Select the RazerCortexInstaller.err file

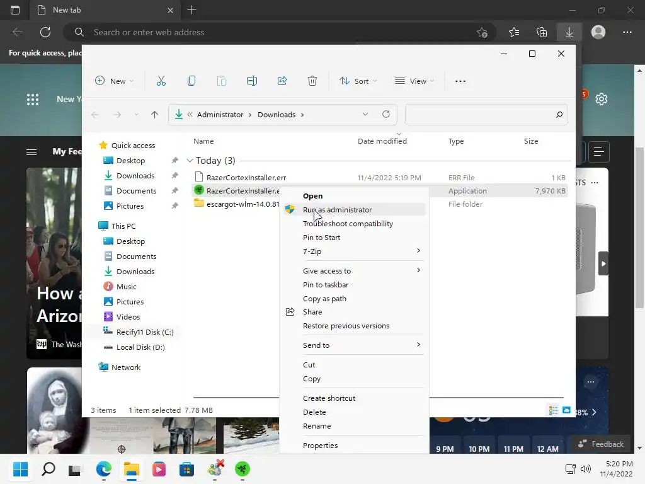pyautogui.click(x=246, y=178)
